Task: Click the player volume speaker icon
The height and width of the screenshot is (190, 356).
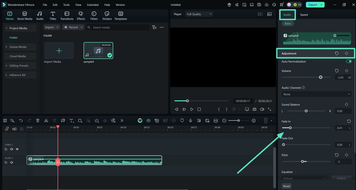Action: point(262,109)
